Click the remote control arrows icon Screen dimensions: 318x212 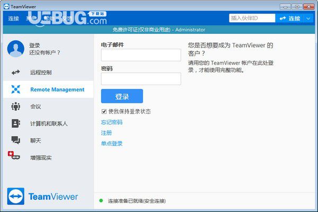pos(15,72)
